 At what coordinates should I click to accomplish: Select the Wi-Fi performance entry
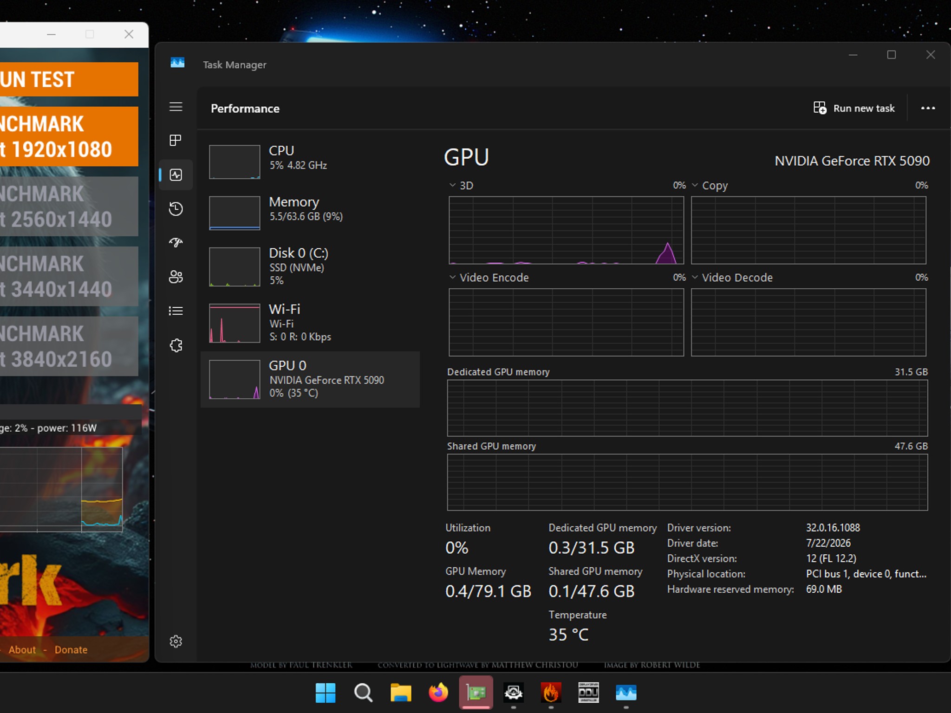(310, 323)
